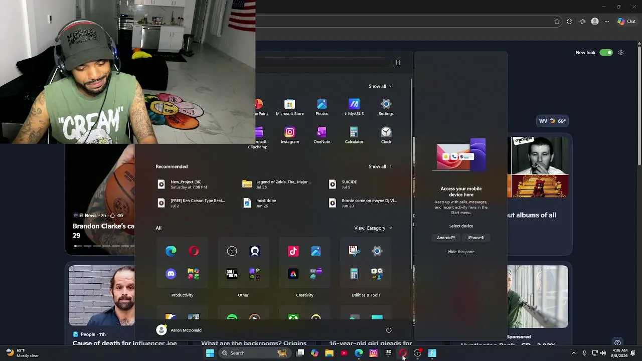Click Hide this pane link
This screenshot has height=361, width=642.
click(461, 252)
